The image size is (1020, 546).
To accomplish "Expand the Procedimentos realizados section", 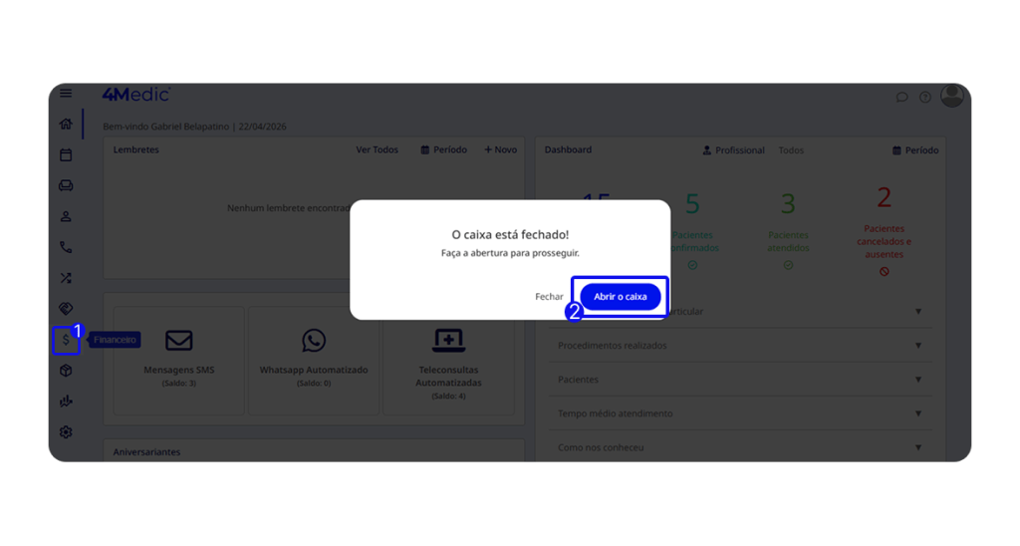I will [740, 346].
